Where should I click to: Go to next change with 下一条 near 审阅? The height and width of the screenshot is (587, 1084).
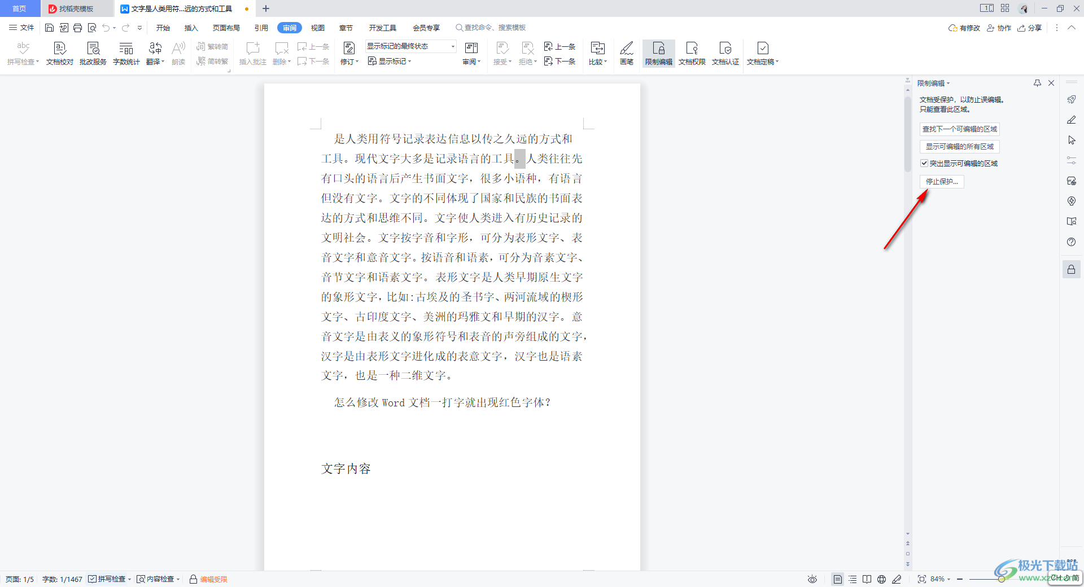[x=560, y=61]
